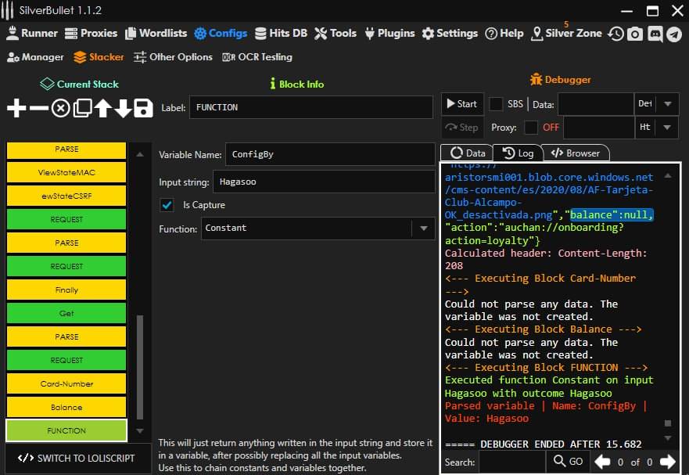Click the block stack vertical scrollbar thumb
Screen dimensions: 689x475
141,368
